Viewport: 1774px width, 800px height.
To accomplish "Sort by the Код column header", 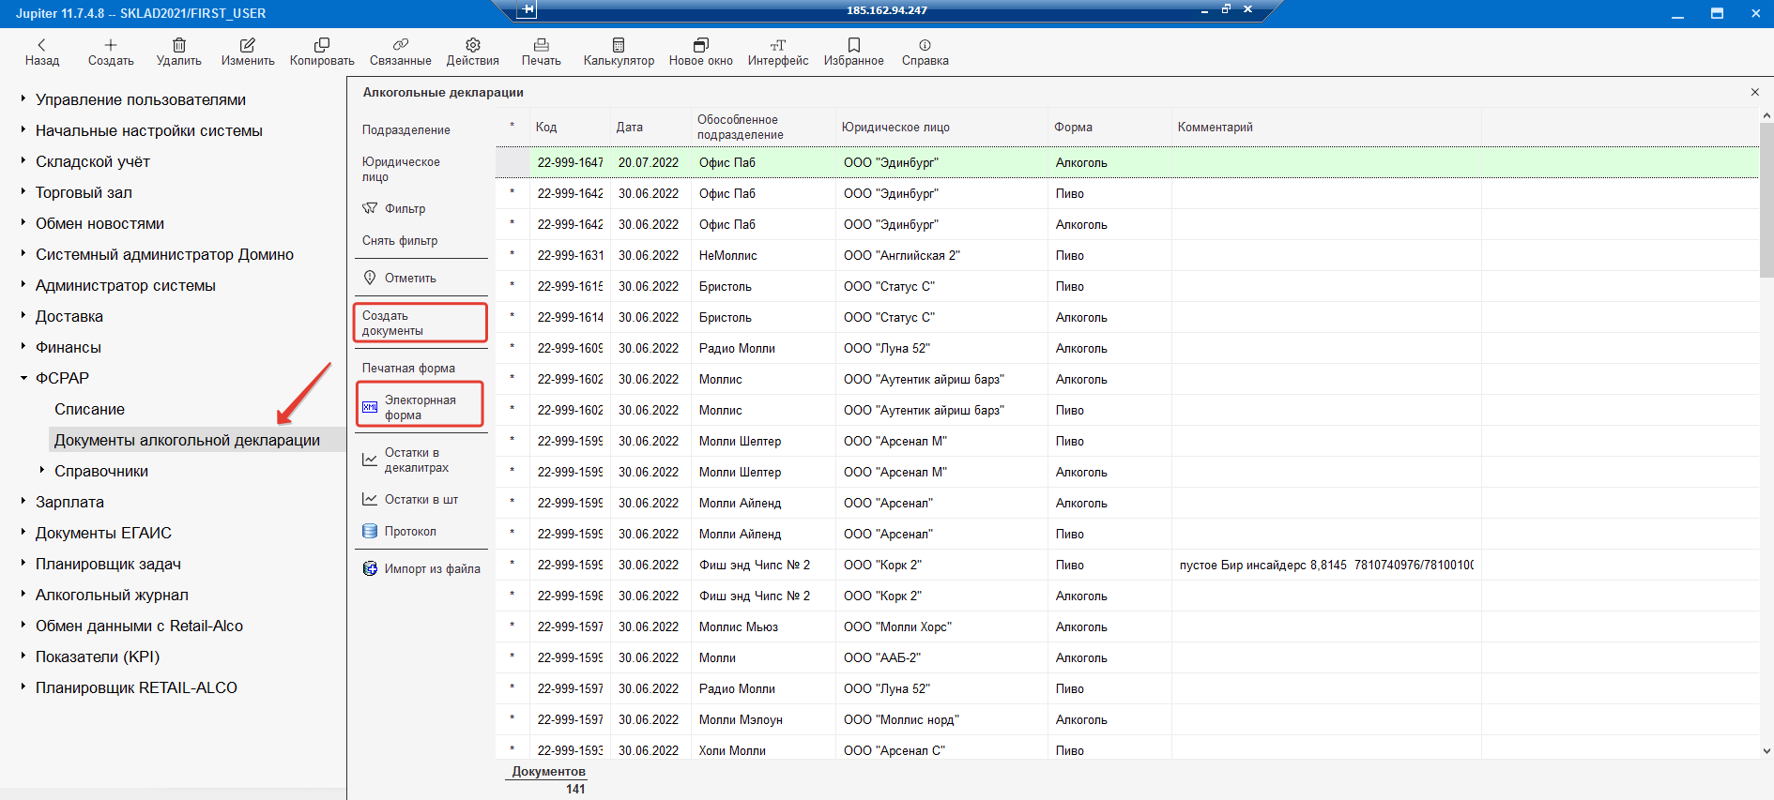I will point(546,127).
